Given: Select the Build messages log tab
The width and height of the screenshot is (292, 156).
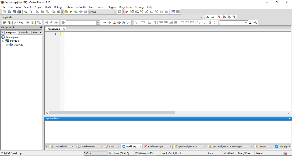Looking at the screenshot, I should 155,147.
